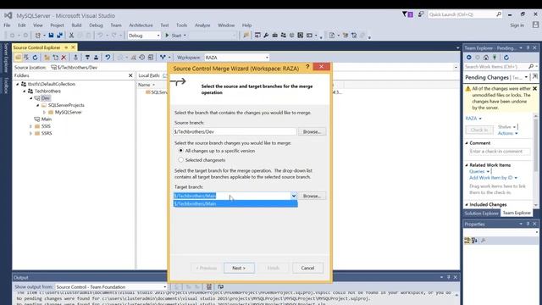Click the red Delete X in Source Control Explorer
Image resolution: width=542 pixels, height=305 pixels.
[64, 58]
